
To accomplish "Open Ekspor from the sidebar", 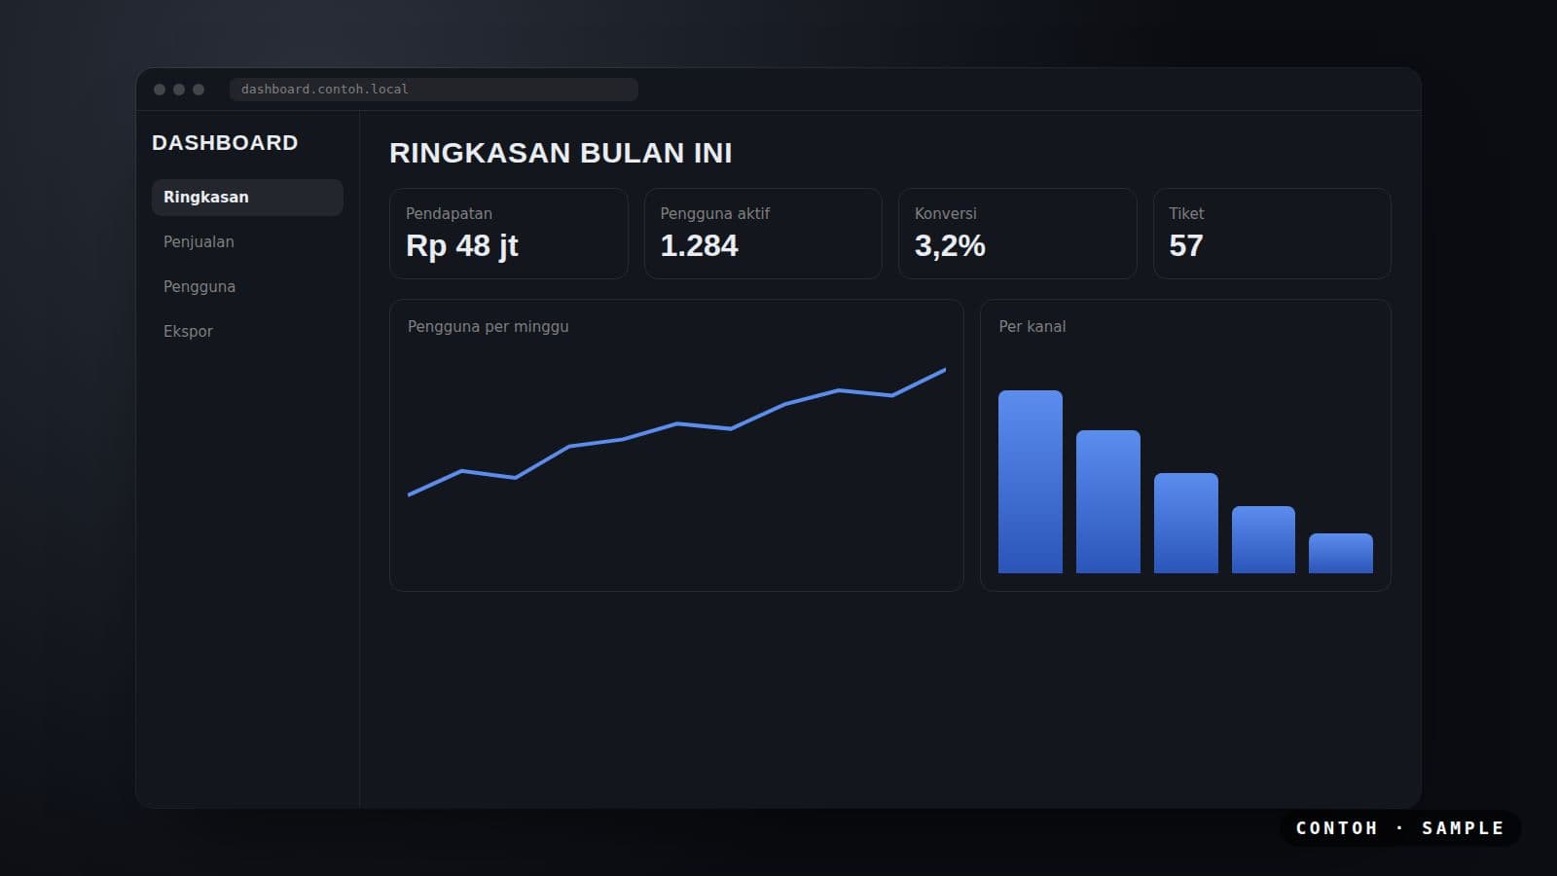I will point(247,331).
